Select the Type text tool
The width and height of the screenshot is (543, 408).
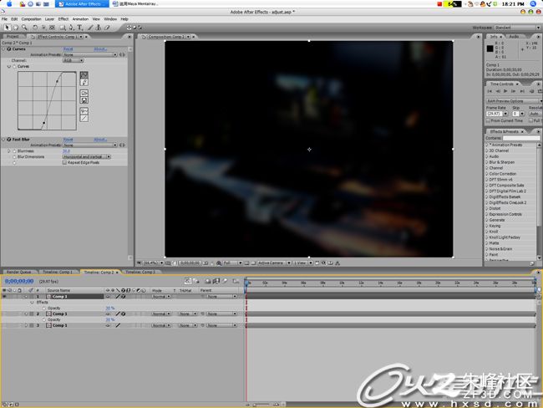click(x=79, y=28)
